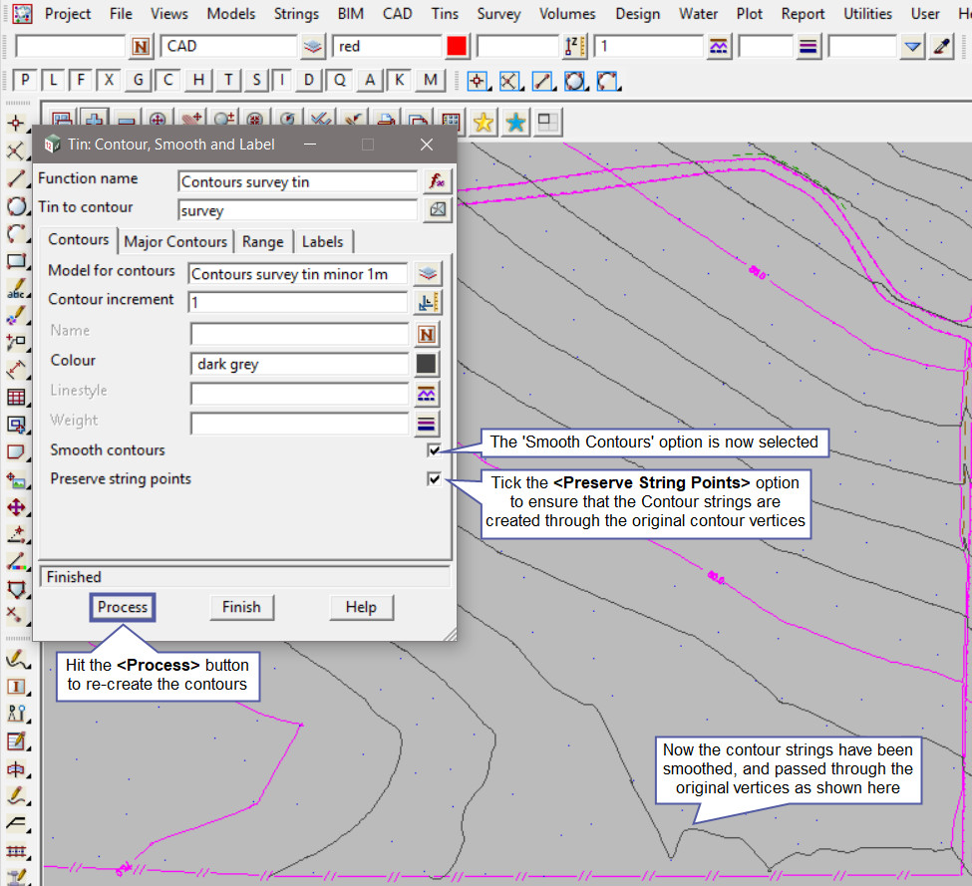Click the yellow star favourites icon
Image resolution: width=972 pixels, height=886 pixels.
coord(483,123)
